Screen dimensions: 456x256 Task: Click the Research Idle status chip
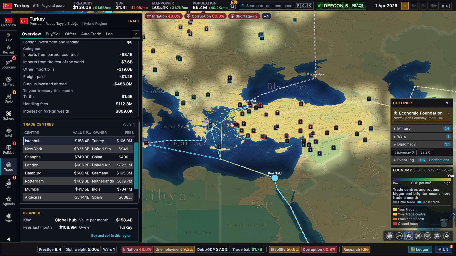click(x=356, y=249)
